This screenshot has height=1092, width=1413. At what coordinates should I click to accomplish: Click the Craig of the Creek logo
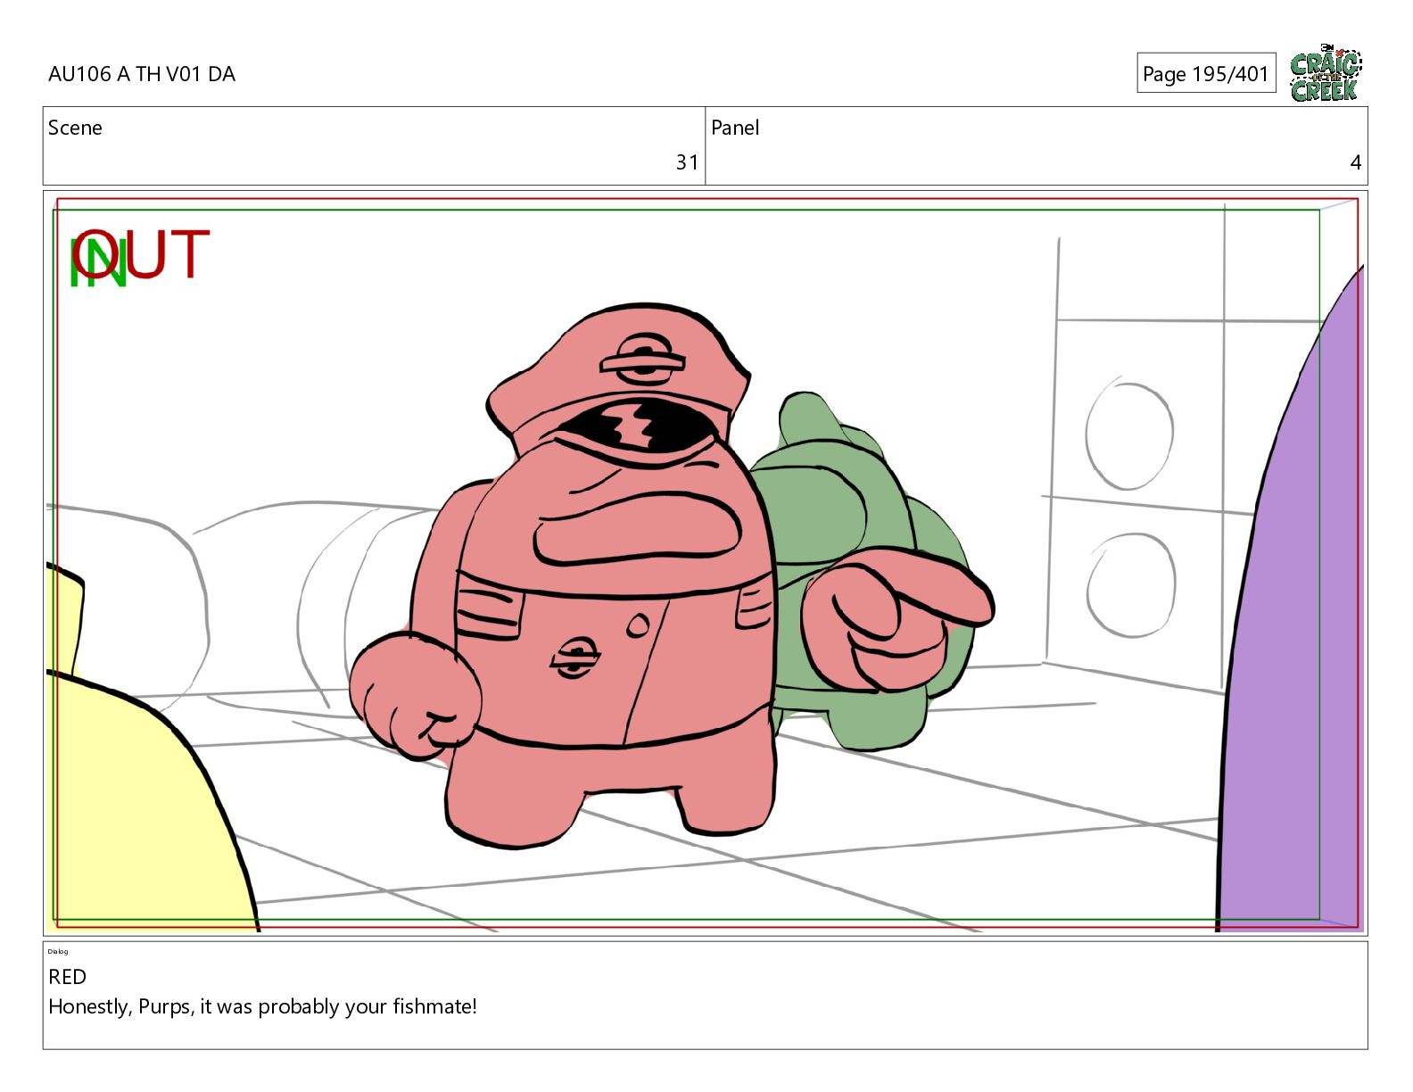1326,73
